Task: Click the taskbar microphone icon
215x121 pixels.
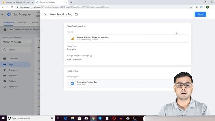Action: (52, 118)
